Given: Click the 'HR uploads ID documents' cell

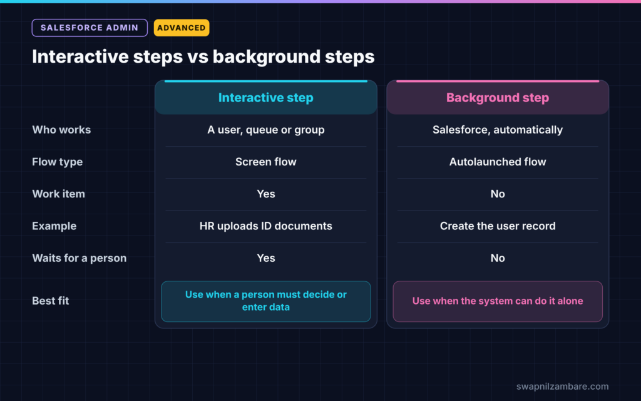Looking at the screenshot, I should [265, 226].
